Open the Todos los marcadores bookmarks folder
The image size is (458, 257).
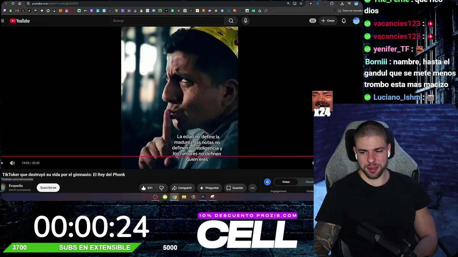350,11
